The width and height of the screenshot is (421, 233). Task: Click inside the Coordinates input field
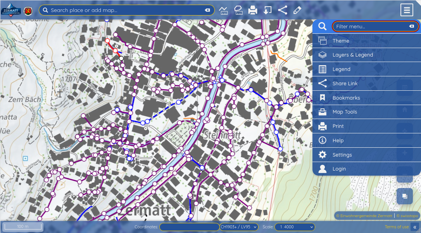tap(189, 227)
